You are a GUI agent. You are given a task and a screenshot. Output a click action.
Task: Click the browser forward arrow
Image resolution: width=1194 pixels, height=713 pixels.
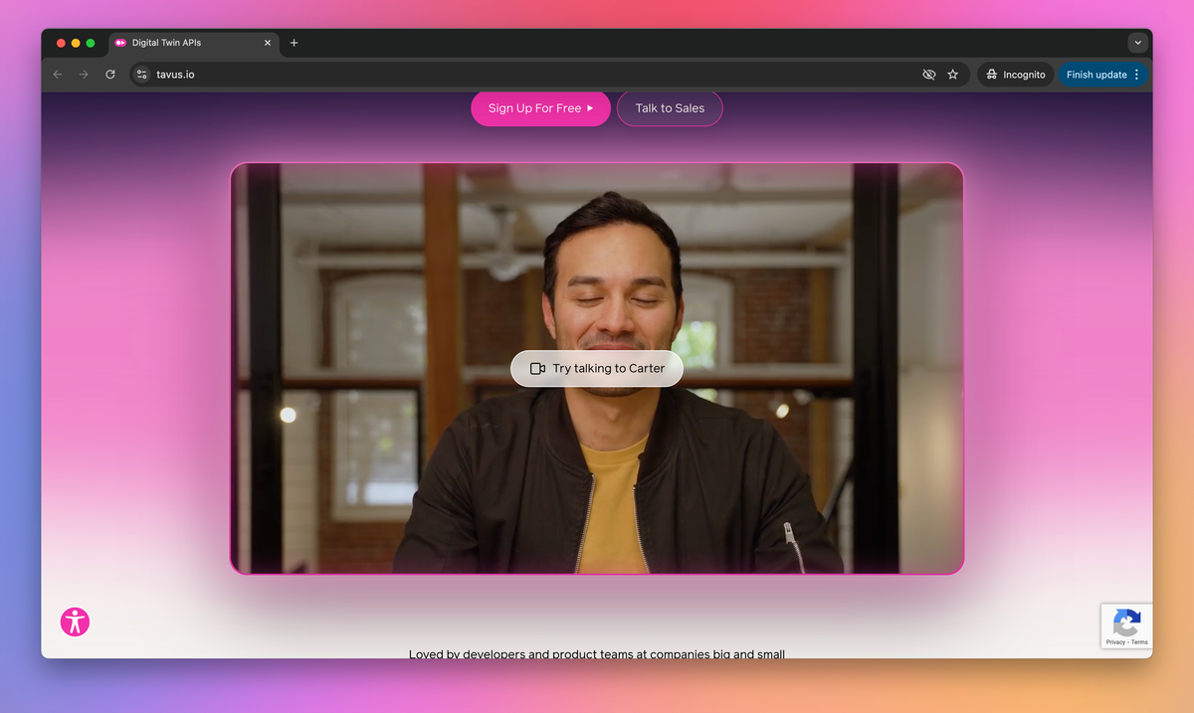tap(84, 75)
